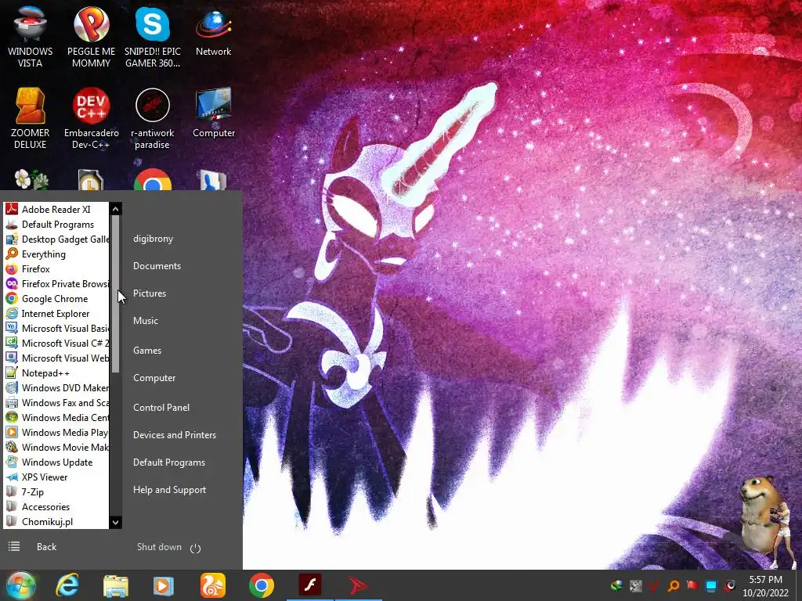Screen dimensions: 802x601
Task: Click the Start orb on the taskbar
Action: (x=21, y=585)
